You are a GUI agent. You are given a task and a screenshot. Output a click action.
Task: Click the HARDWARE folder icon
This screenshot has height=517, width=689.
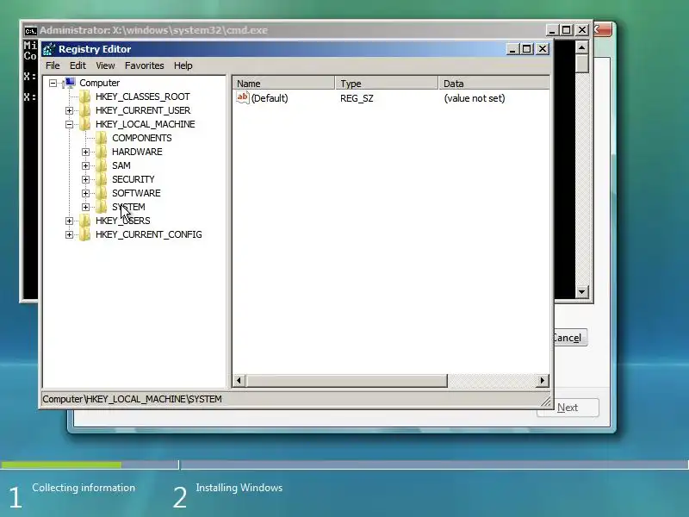point(101,152)
